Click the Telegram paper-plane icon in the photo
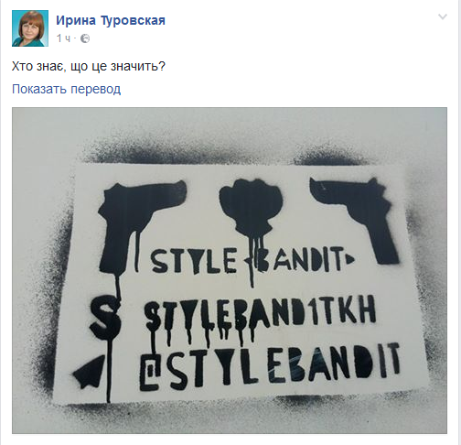461x445 pixels. 89,372
